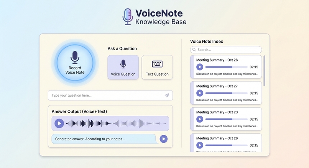Open the 'Meeting Summary - Oct 23' title
Screen dimensions: 309x168
coord(217,112)
